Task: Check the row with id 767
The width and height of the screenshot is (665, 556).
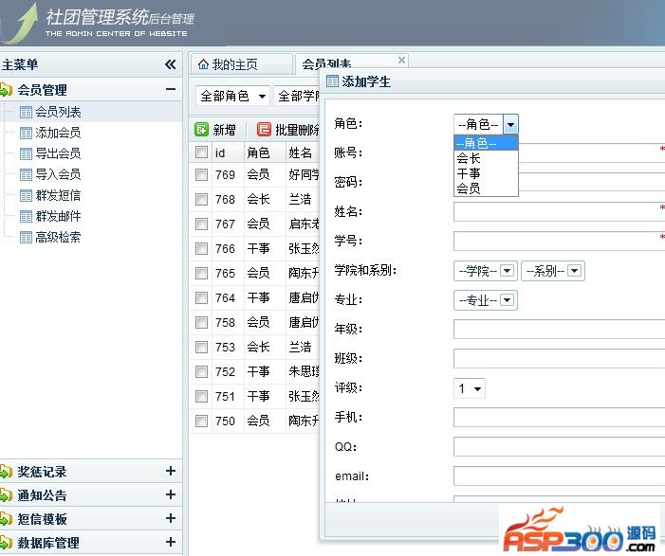Action: [201, 224]
